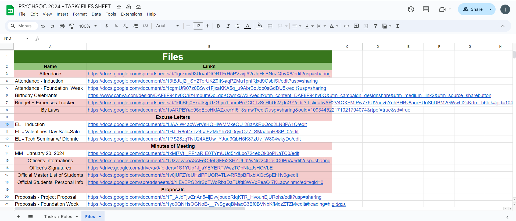Show side panel arrow at bottom right
The width and height of the screenshot is (516, 221).
point(507,217)
